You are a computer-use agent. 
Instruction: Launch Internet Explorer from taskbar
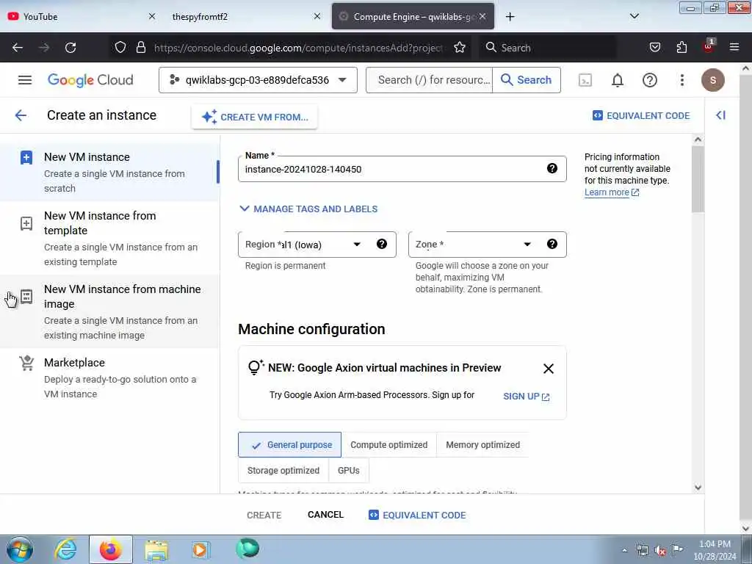pos(65,549)
